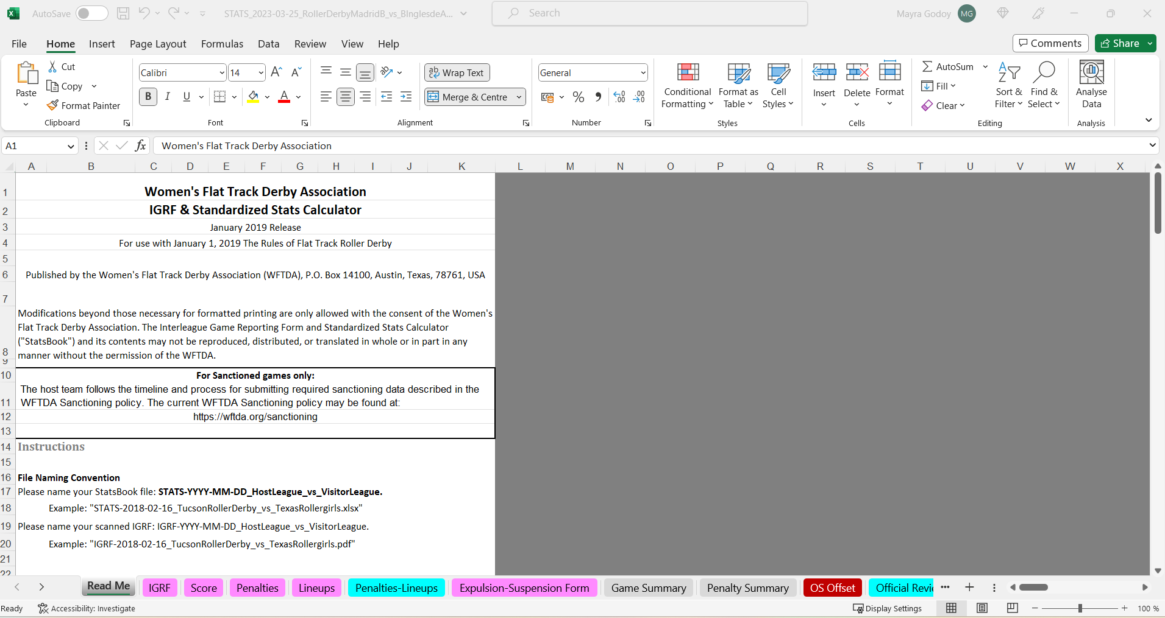Toggle Wrap Text on
The width and height of the screenshot is (1165, 618).
coord(457,72)
